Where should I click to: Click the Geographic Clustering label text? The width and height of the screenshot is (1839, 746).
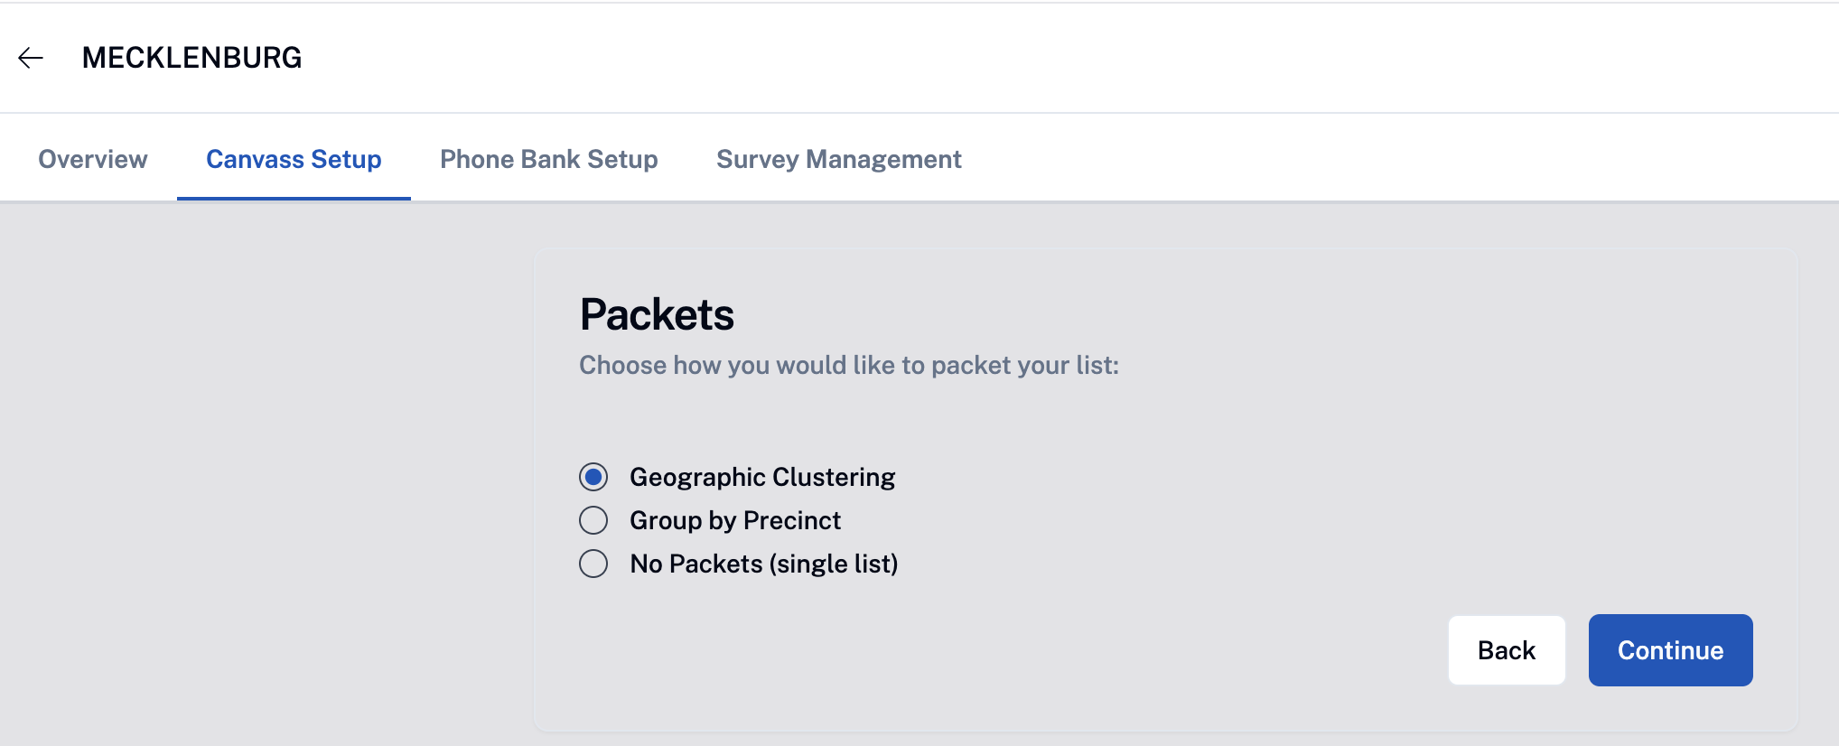click(x=761, y=477)
